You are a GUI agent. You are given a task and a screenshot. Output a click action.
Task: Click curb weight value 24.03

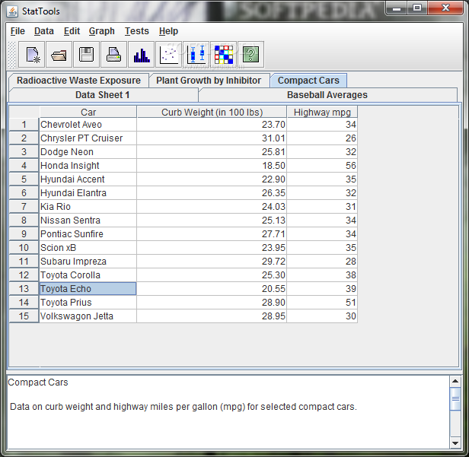(x=212, y=207)
